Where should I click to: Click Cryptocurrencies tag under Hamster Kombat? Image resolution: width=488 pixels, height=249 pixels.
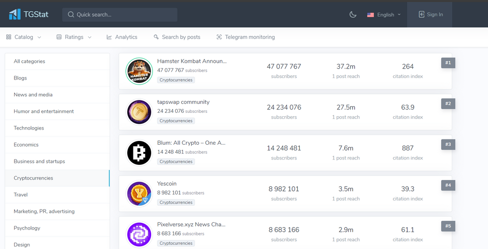(x=176, y=80)
